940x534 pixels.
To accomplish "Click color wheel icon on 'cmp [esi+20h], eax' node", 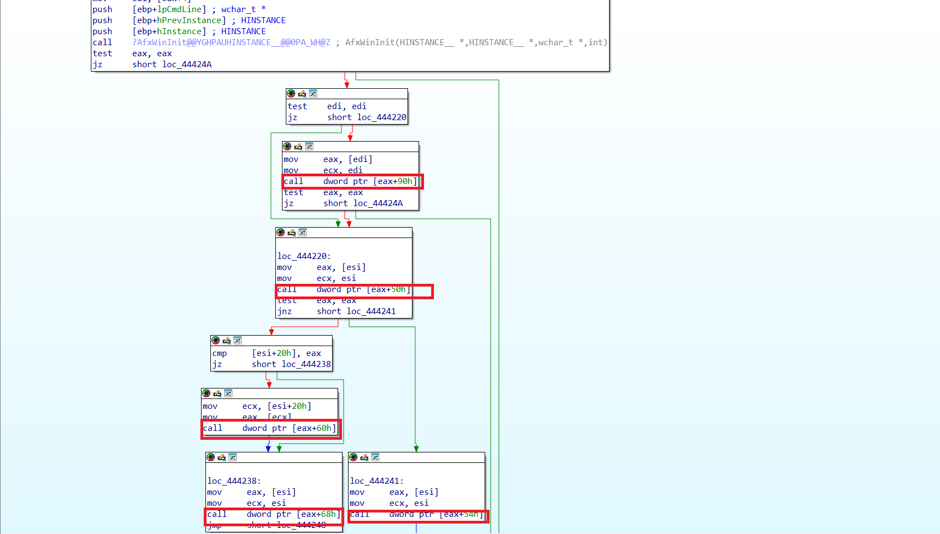I will coord(216,341).
